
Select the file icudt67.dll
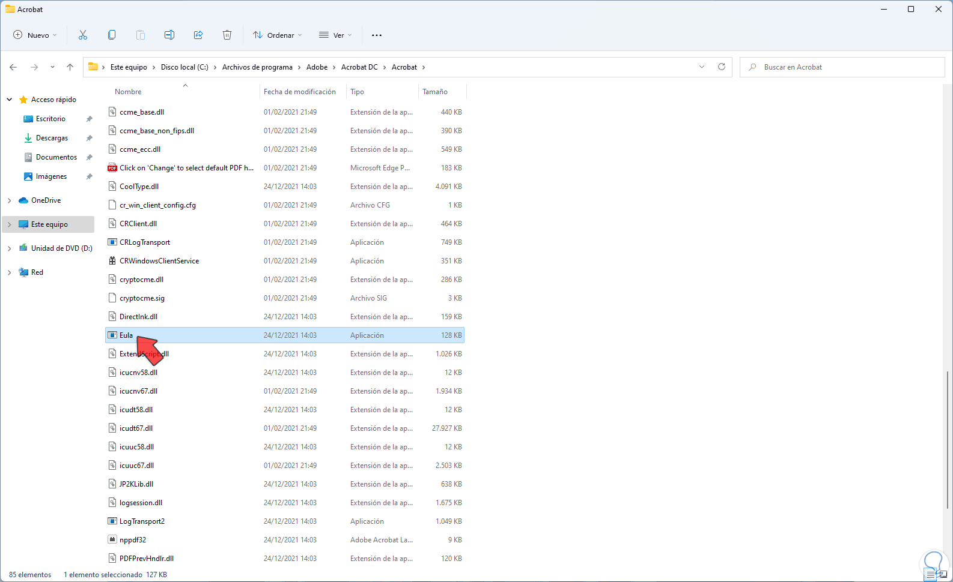[285, 428]
